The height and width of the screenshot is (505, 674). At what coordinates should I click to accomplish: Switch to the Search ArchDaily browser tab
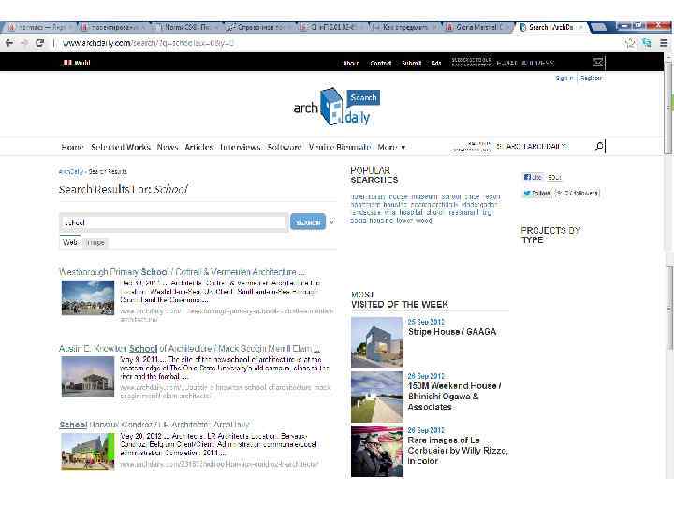click(551, 27)
